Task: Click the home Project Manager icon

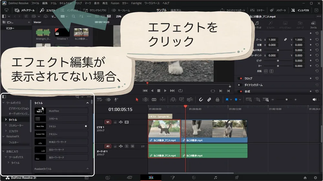Action: tap(305, 178)
